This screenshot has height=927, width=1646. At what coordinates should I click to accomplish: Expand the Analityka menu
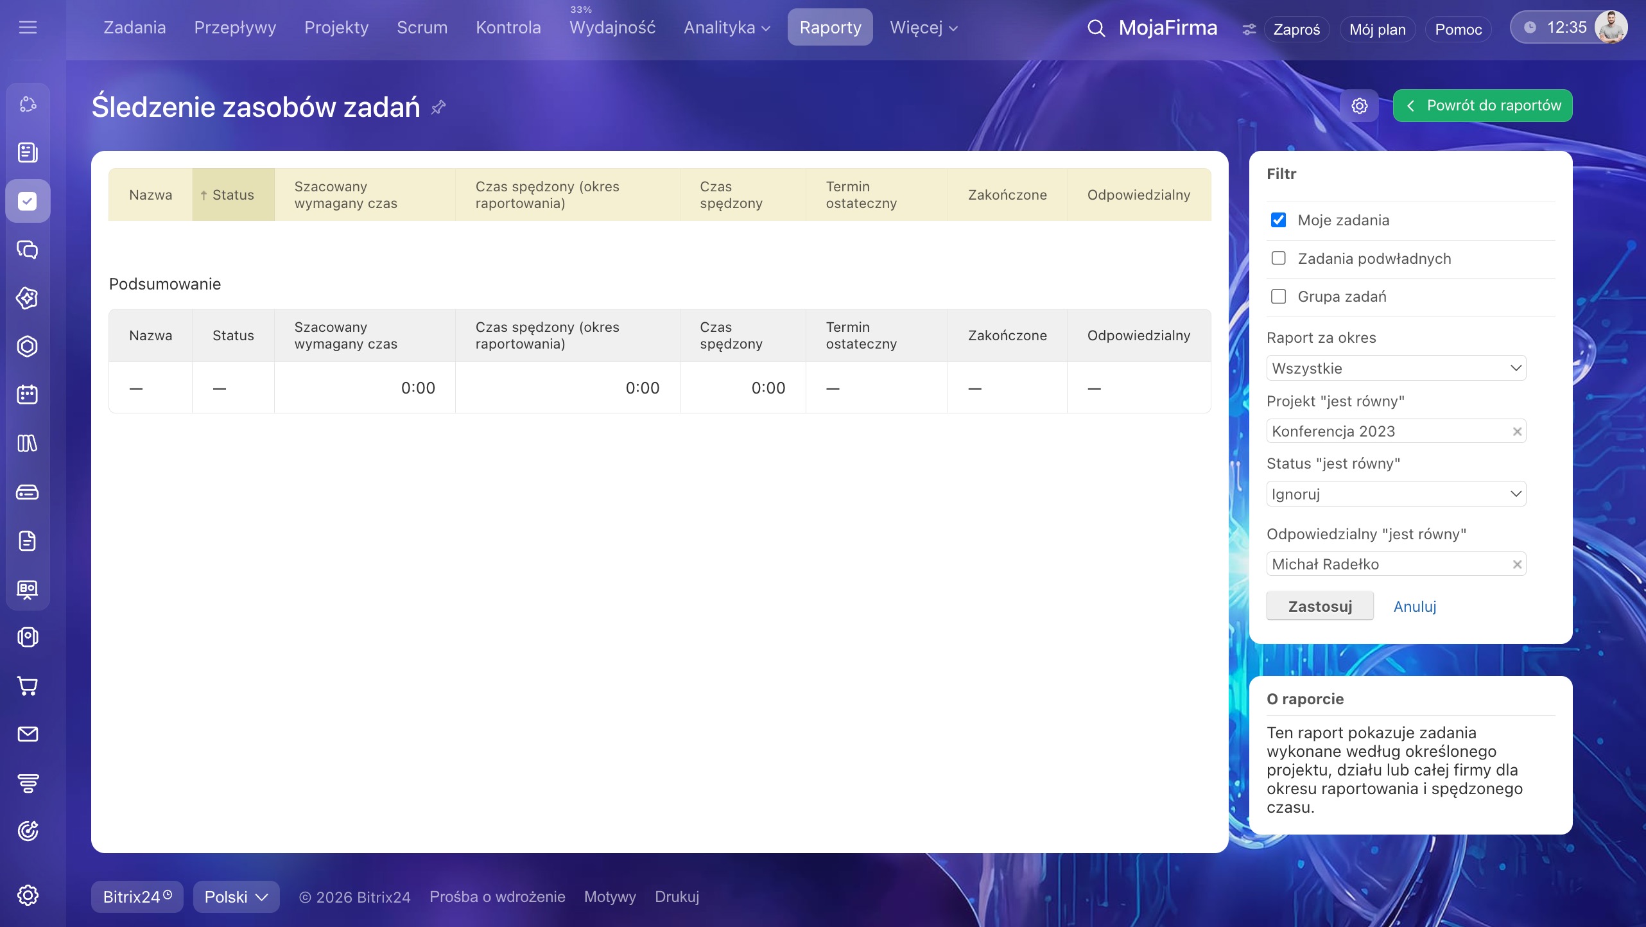pyautogui.click(x=727, y=28)
